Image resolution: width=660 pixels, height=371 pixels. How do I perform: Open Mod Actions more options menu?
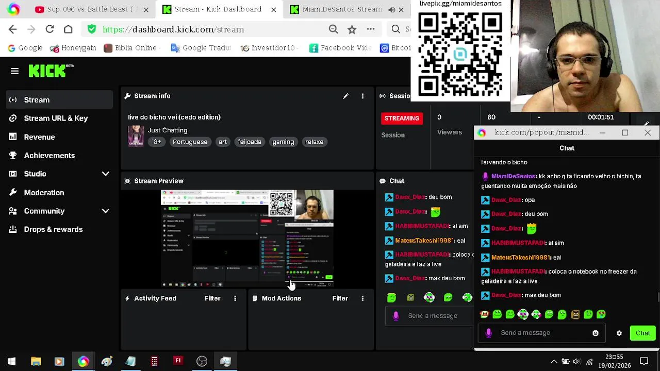(362, 298)
